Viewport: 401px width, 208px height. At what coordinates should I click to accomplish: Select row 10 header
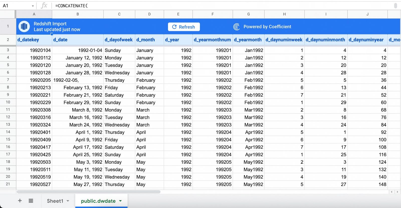click(x=8, y=102)
